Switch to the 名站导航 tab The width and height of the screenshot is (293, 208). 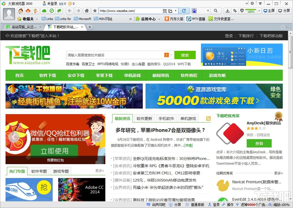(x=24, y=27)
